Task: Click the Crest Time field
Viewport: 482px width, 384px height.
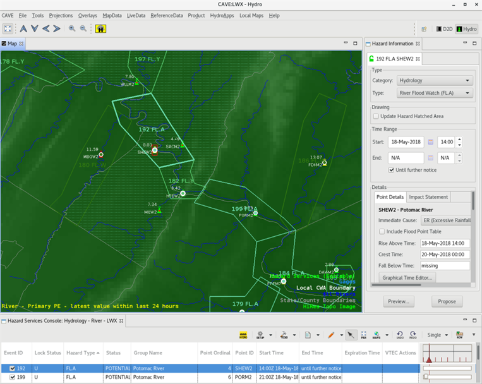Action: [x=445, y=255]
